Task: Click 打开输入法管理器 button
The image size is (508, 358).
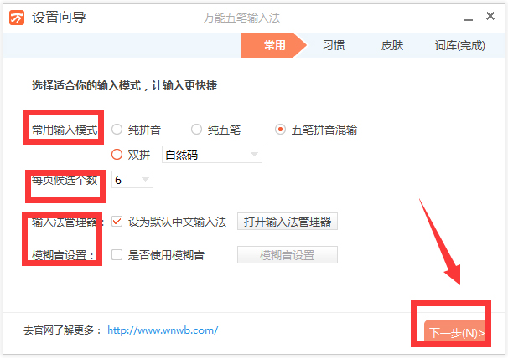Action: pyautogui.click(x=288, y=222)
